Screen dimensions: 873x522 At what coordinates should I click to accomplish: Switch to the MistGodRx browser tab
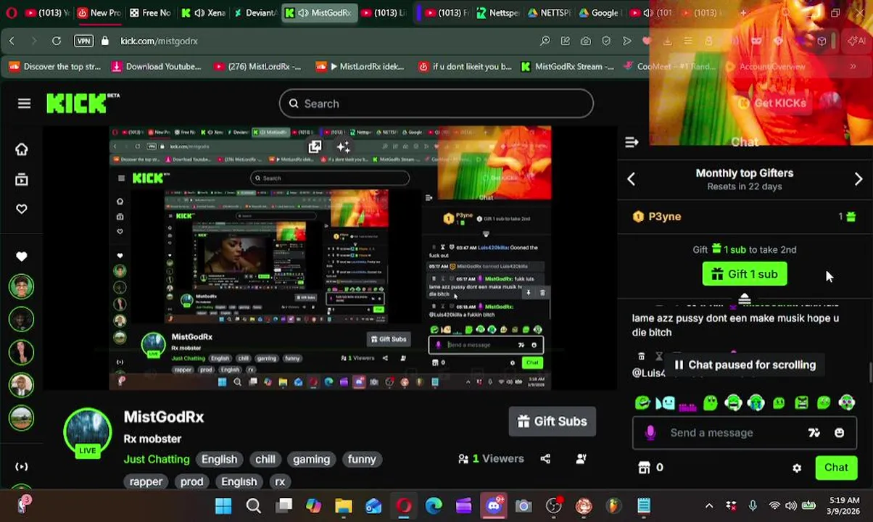pyautogui.click(x=319, y=12)
